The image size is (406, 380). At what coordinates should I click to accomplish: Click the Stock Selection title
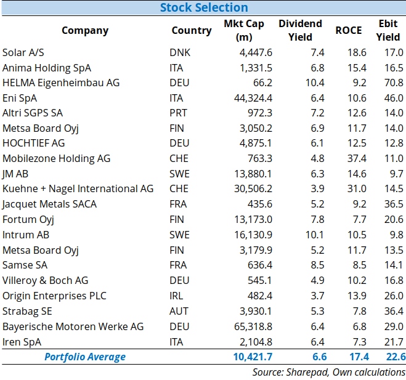pyautogui.click(x=203, y=8)
